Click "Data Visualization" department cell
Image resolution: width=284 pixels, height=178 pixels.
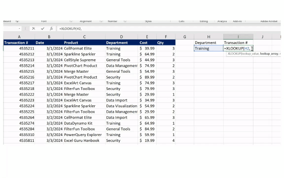click(121, 106)
